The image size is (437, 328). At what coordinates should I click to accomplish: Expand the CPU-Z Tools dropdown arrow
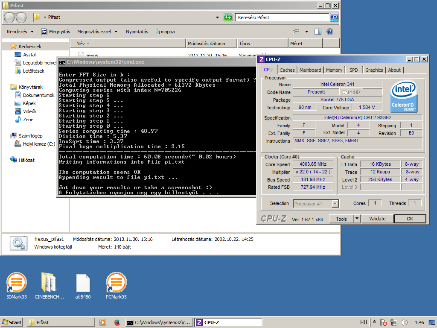[x=357, y=219]
